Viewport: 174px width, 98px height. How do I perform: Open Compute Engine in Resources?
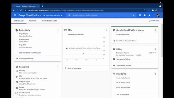point(24,82)
